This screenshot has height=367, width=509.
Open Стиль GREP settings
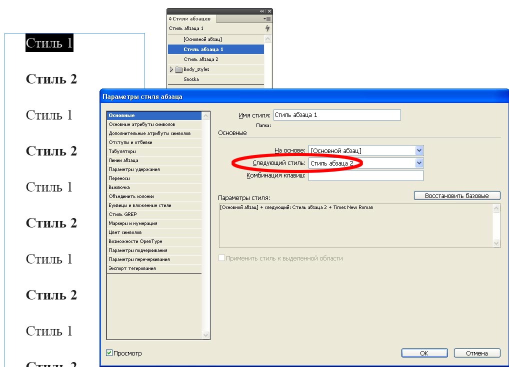[154, 214]
